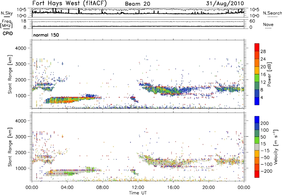This screenshot has width=282, height=195.
Task: Pick the light green segment of Power color bar
Action: click(257, 78)
